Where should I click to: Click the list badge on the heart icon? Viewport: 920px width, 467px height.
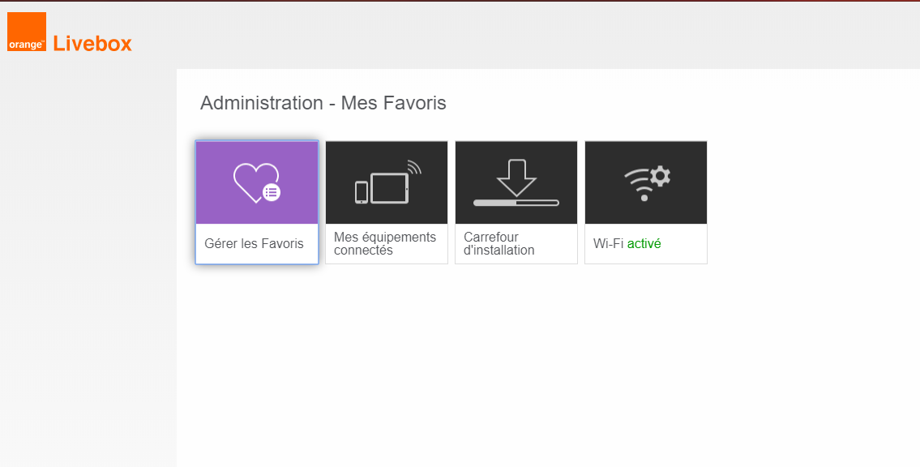tap(272, 192)
